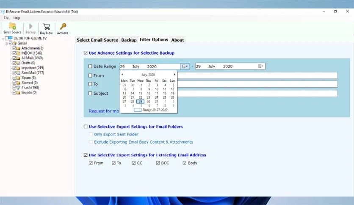Click the Request for more link
The width and height of the screenshot is (354, 205).
pyautogui.click(x=104, y=111)
